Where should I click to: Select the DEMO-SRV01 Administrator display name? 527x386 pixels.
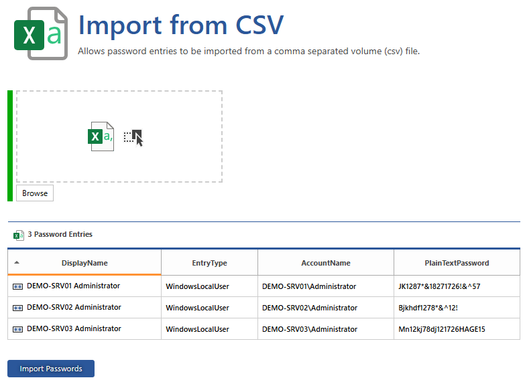(74, 286)
